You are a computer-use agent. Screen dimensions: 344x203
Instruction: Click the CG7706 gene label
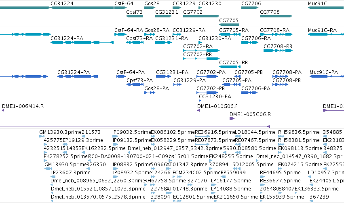[251, 4]
